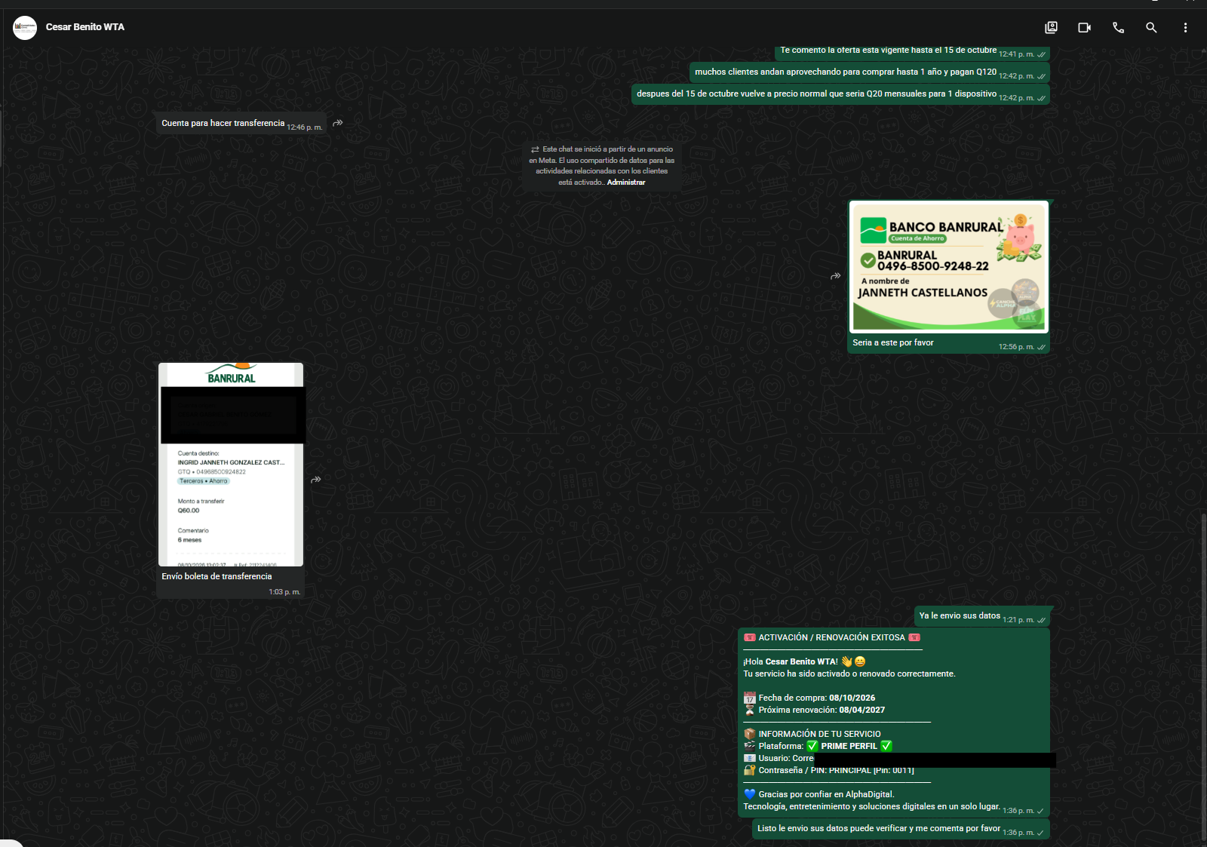Click message about offer until 15 de octubre

point(889,51)
